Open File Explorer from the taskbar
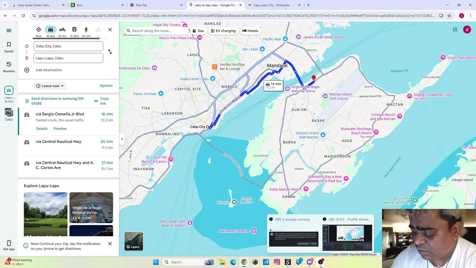The width and height of the screenshot is (476, 268). coord(222,262)
